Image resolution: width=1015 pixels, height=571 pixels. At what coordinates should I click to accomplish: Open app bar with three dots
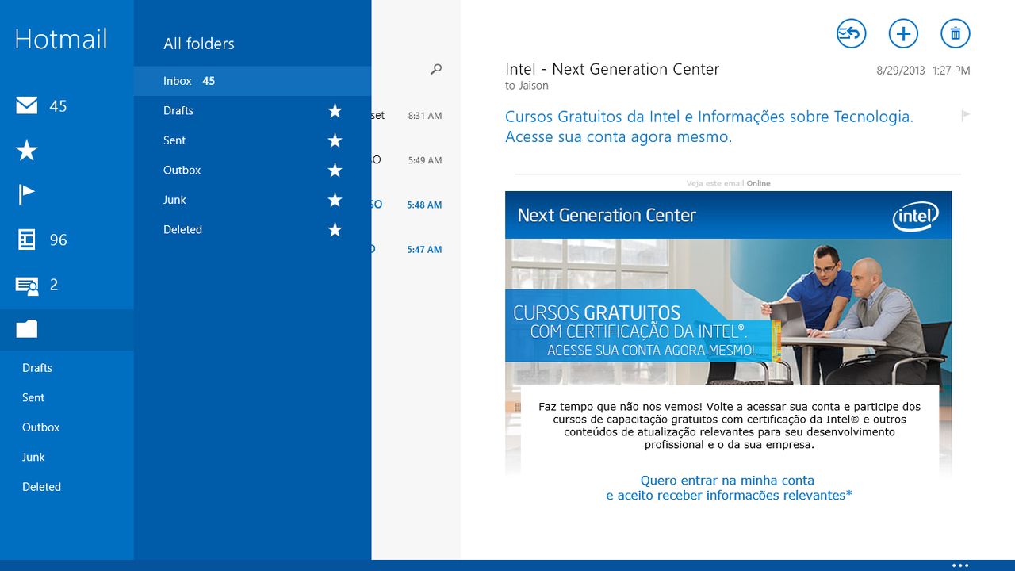coord(960,565)
